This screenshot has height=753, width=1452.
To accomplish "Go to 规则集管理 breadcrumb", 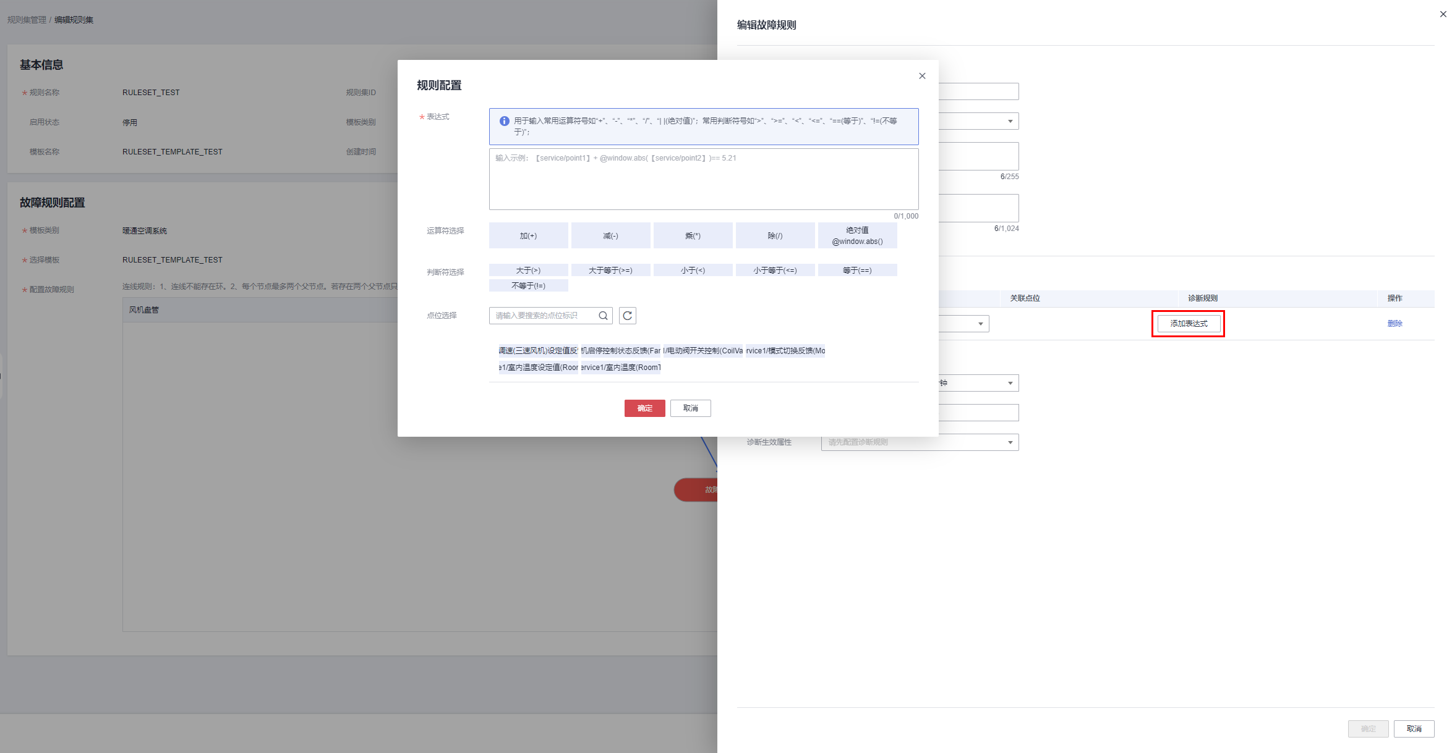I will click(27, 20).
